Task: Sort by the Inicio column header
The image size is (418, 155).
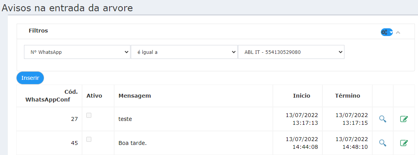Action: pos(302,96)
